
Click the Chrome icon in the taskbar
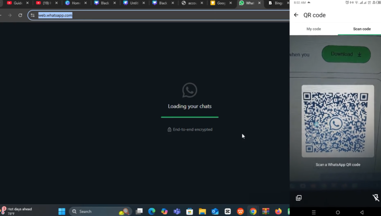[x=253, y=212]
